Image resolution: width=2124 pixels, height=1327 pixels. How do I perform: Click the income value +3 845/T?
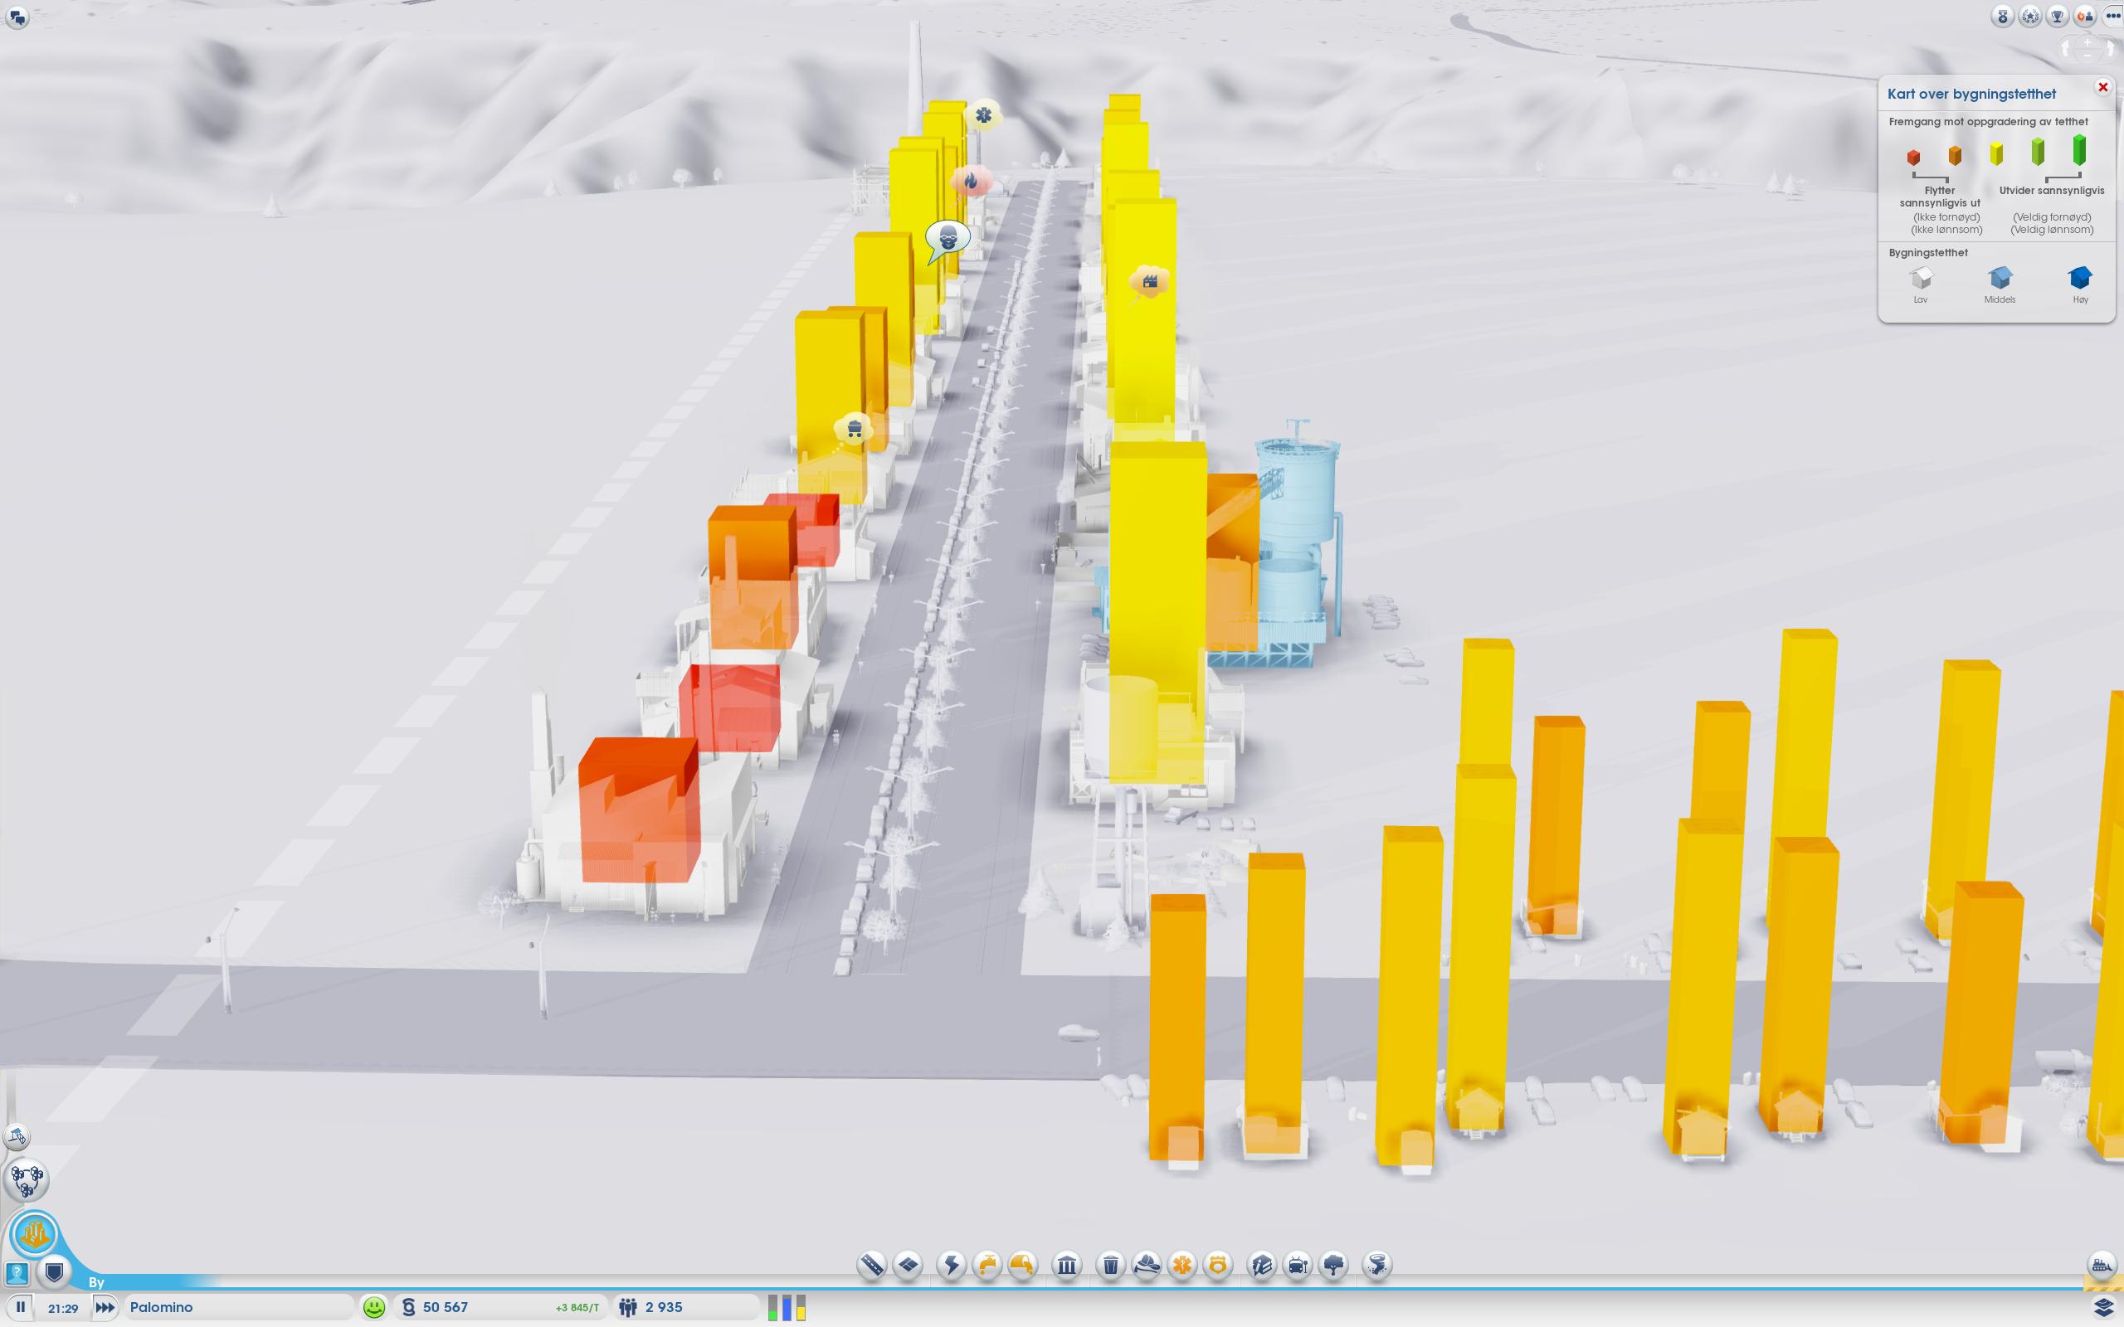(x=577, y=1308)
